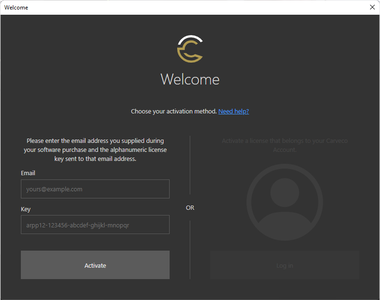Close the Welcome dialog window
This screenshot has height=300, width=380.
[x=372, y=7]
